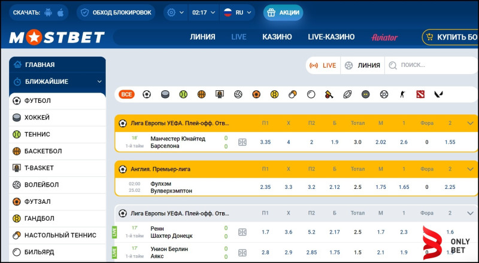Open match tracker for Манчестер Юнайтед game

[242, 142]
